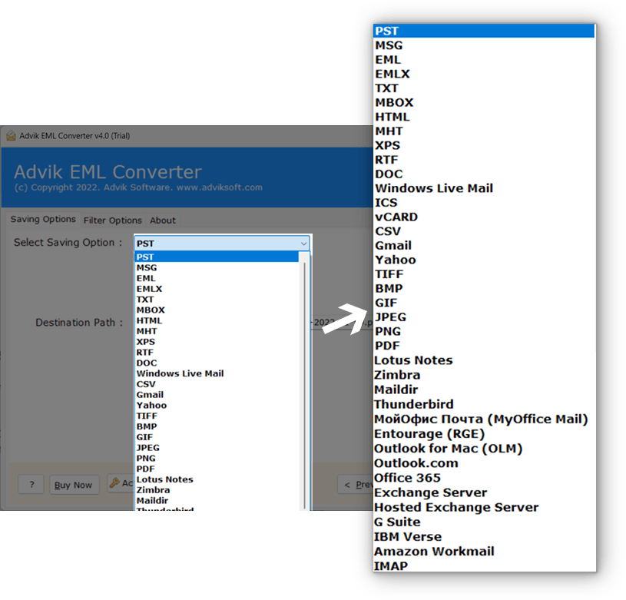Select PST in the Saving Option dropdown
The width and height of the screenshot is (626, 600).
coord(217,257)
